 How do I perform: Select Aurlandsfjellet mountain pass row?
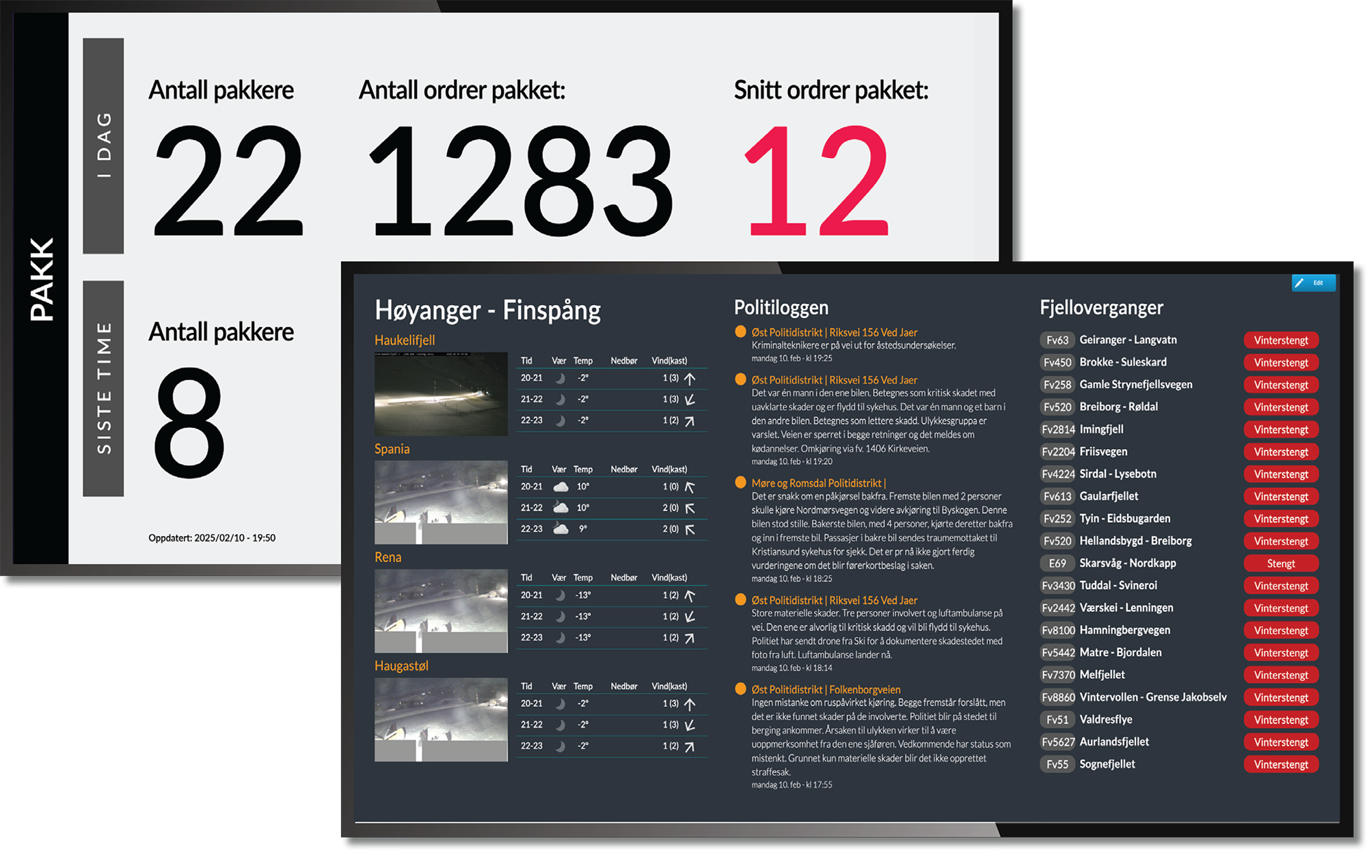click(x=1179, y=742)
